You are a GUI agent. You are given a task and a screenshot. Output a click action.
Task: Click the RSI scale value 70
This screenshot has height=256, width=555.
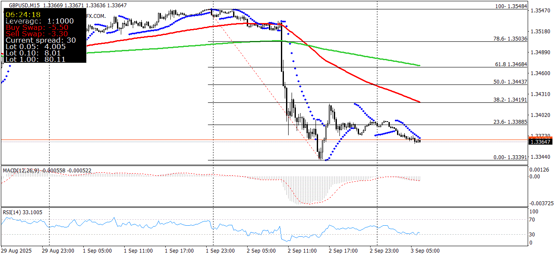[532, 220]
